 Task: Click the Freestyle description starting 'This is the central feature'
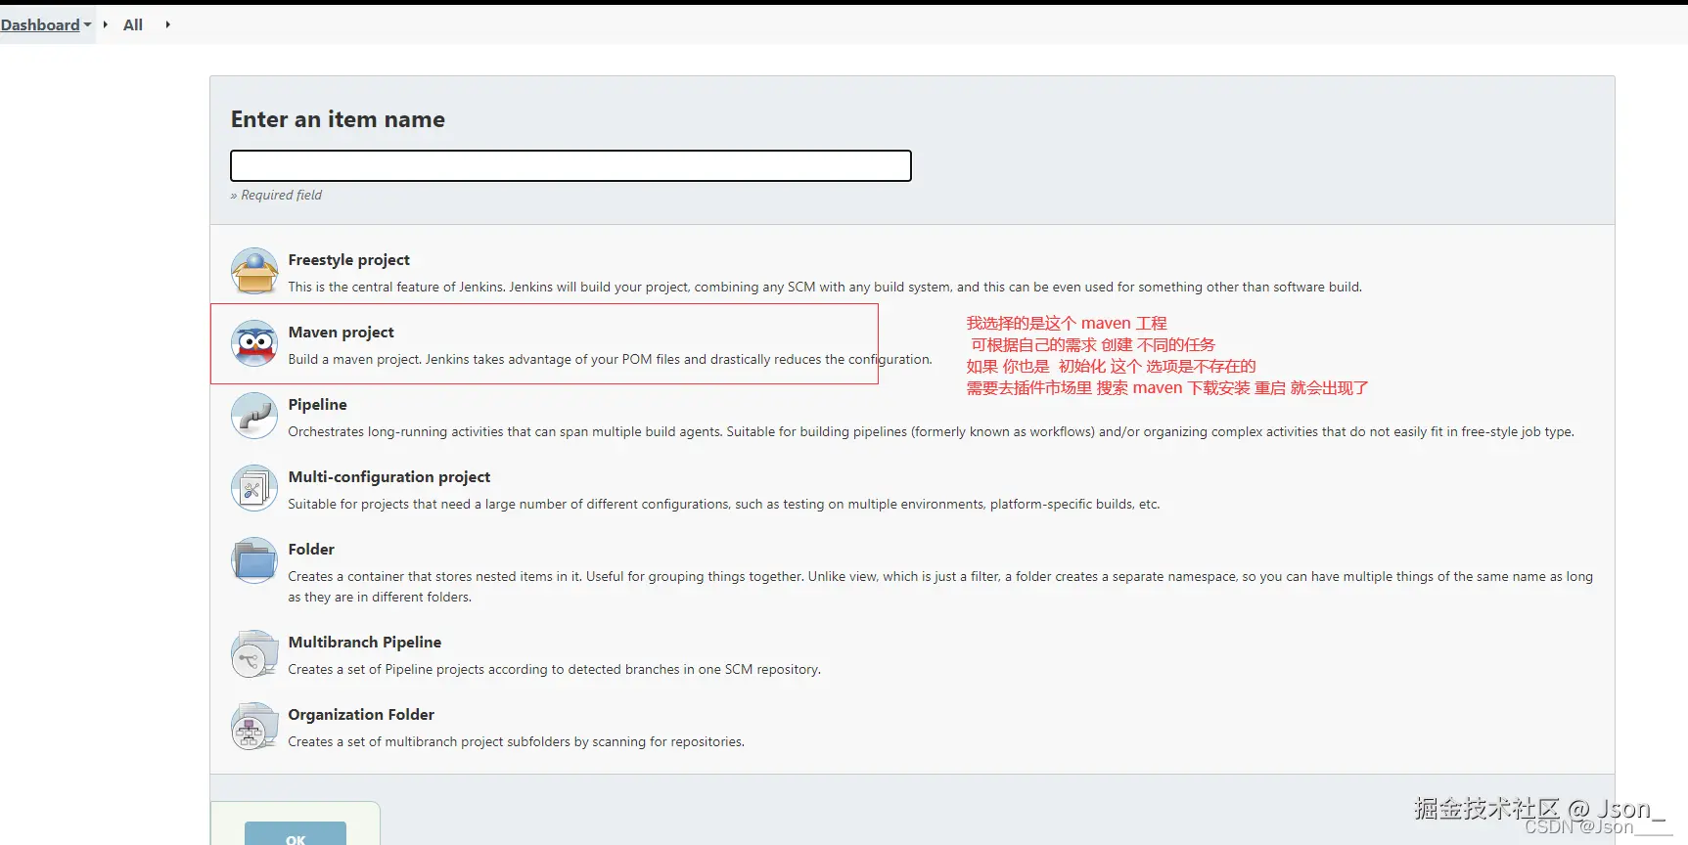pos(825,288)
